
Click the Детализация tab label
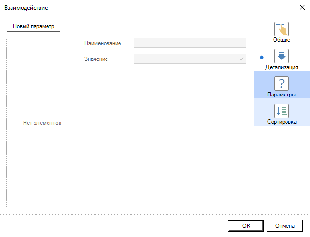282,67
